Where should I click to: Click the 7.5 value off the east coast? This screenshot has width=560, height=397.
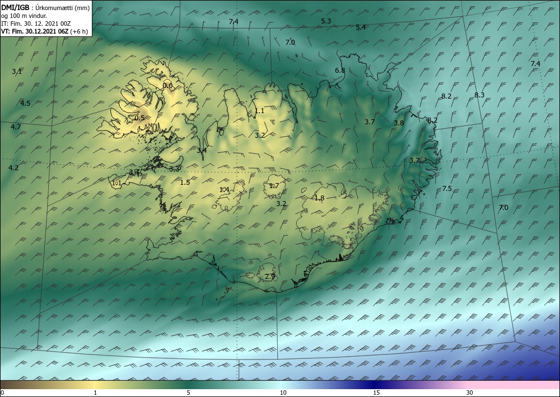point(447,189)
